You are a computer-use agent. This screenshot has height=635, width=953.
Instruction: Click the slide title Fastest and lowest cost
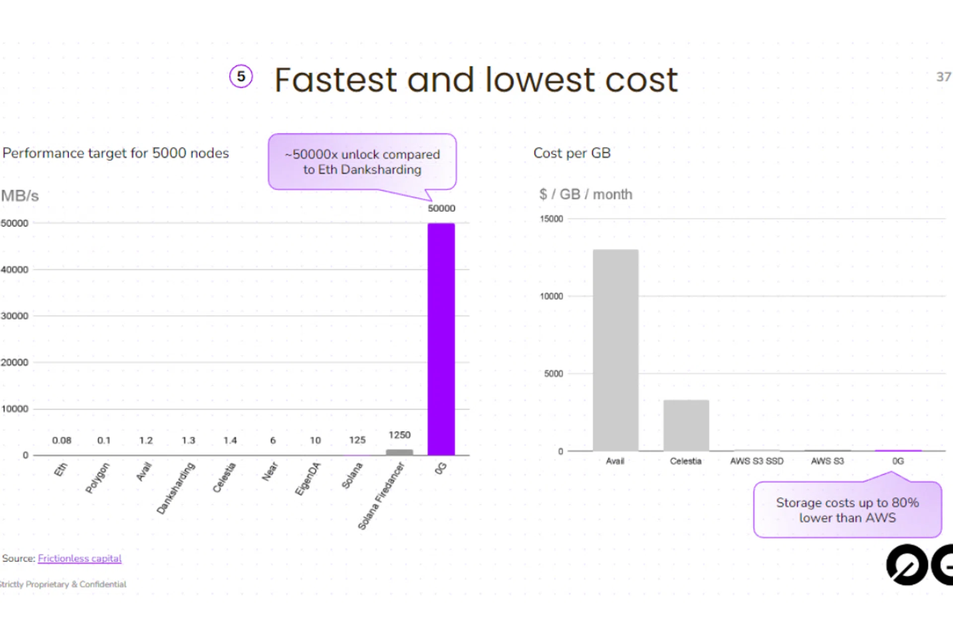[x=476, y=80]
